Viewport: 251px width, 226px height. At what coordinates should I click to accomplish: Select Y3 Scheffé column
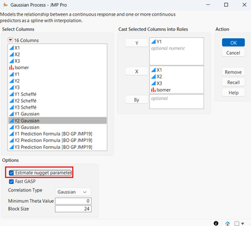click(58, 107)
